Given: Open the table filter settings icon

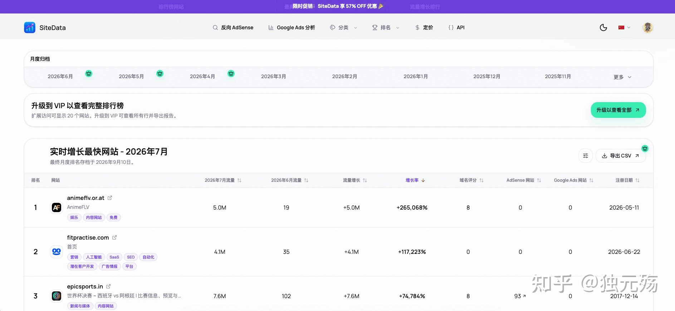Looking at the screenshot, I should 586,156.
